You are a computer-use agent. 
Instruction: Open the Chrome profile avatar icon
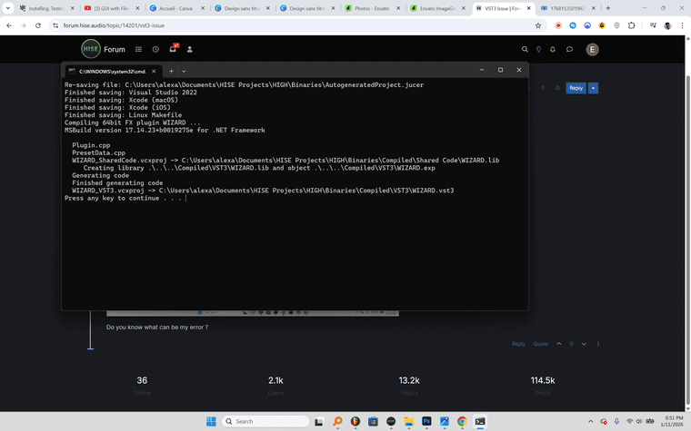click(667, 25)
